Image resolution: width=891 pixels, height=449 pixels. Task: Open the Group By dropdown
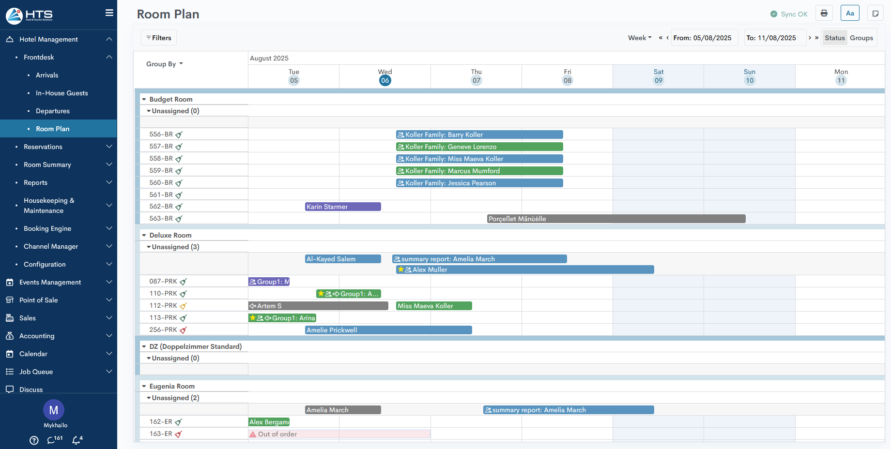164,64
